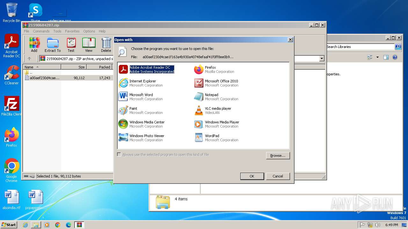Viewport: 408px width, 229px height.
Task: Select Windows Media Center program
Action: coord(142,124)
